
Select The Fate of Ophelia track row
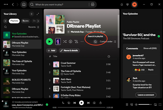point(81,72)
